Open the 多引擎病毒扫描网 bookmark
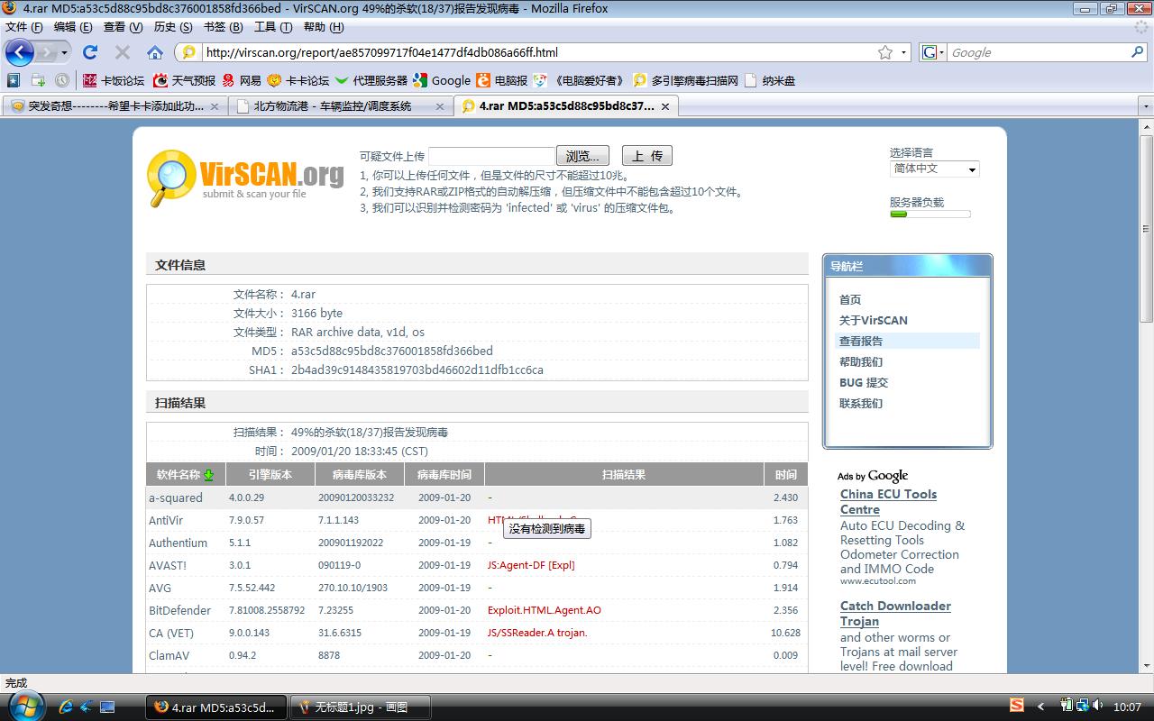Viewport: 1154px width, 721px height. 686,80
